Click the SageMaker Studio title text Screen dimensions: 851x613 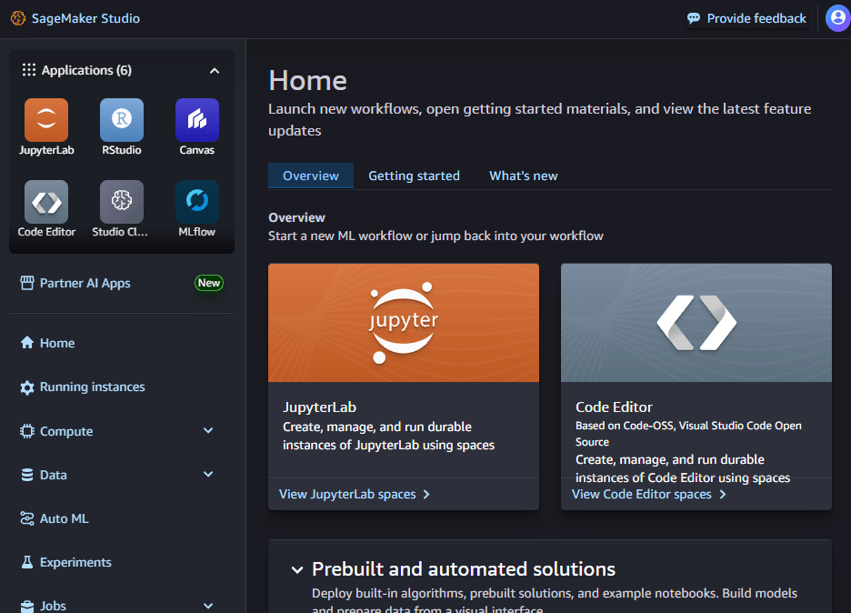coord(85,18)
